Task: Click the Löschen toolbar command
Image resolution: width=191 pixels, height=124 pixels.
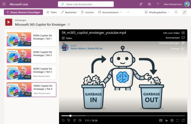Action: click(x=87, y=12)
